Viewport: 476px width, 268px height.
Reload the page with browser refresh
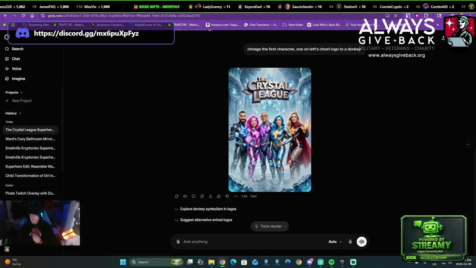point(23,16)
